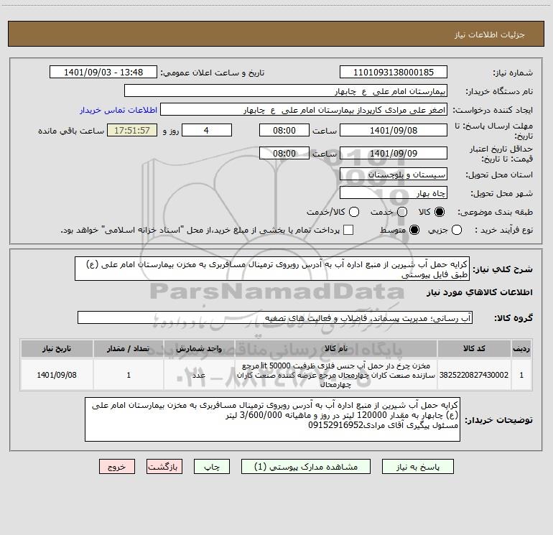The image size is (553, 535).
Task: Click the چاپ print button
Action: tap(212, 467)
